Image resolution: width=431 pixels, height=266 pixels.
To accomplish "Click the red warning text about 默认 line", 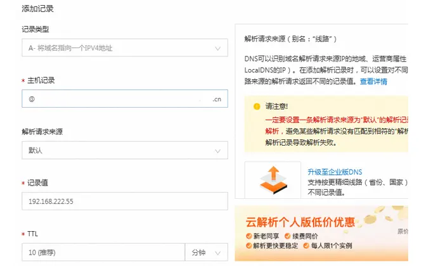I will click(x=337, y=120).
